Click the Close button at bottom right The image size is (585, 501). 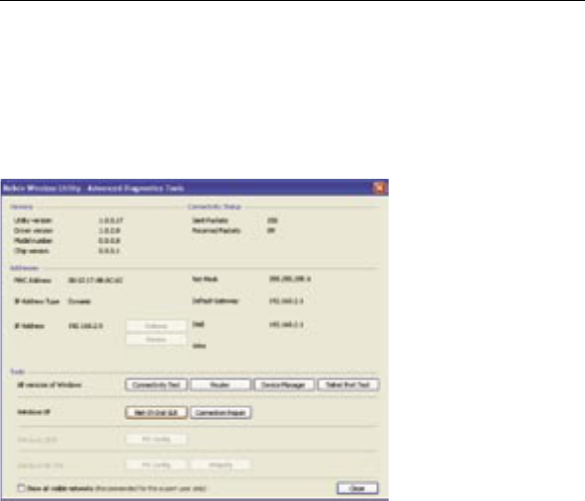[x=357, y=488]
